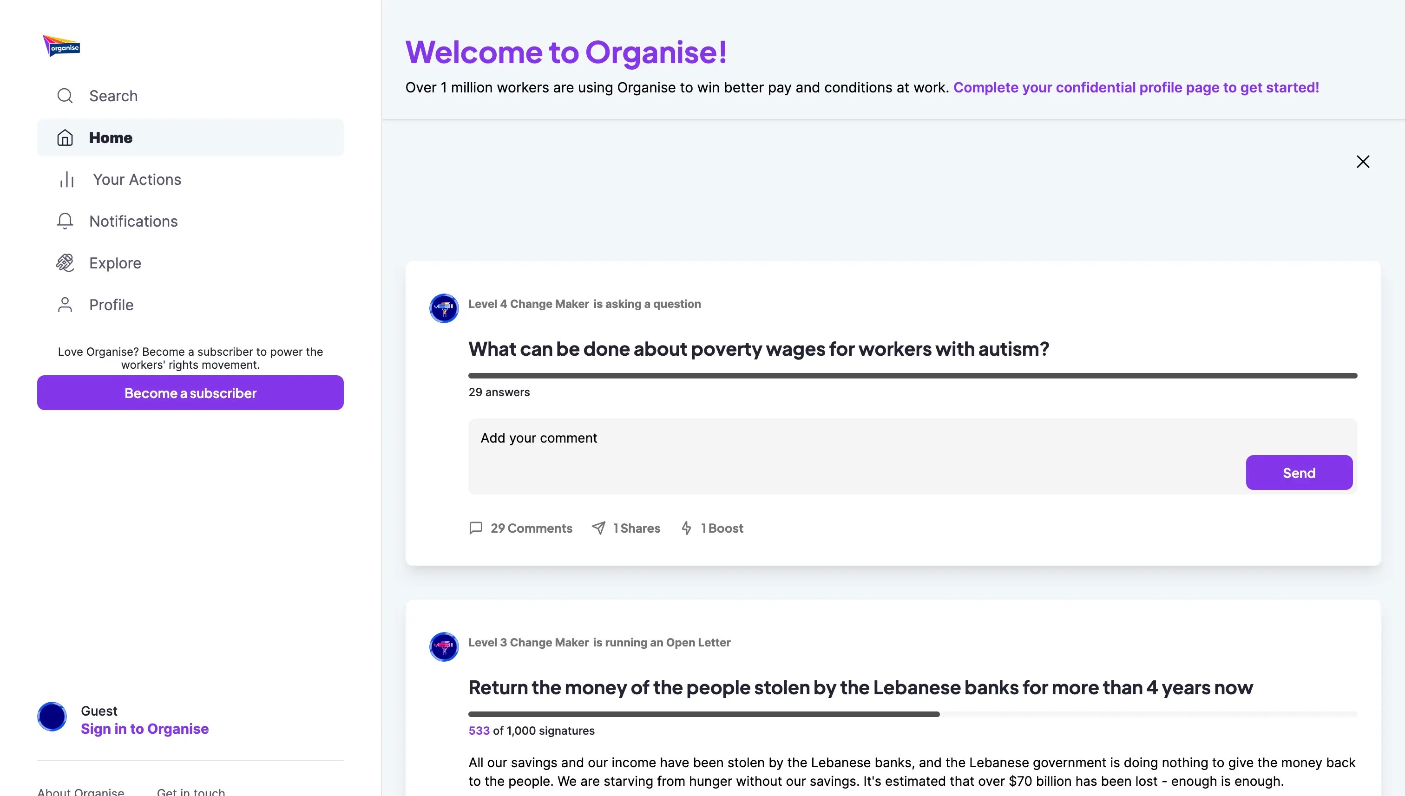
Task: Click the Share icon on the post
Action: pos(598,528)
